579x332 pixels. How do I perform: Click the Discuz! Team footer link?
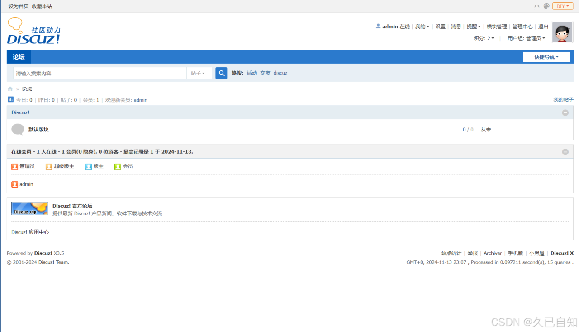[53, 262]
